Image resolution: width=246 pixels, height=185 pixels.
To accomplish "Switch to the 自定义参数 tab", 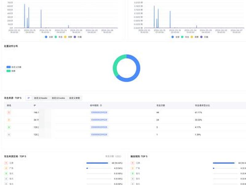I will 74,98.
